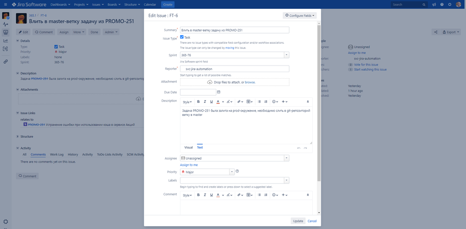Open the Due Date calendar picker icon
The image size is (466, 229).
(219, 92)
